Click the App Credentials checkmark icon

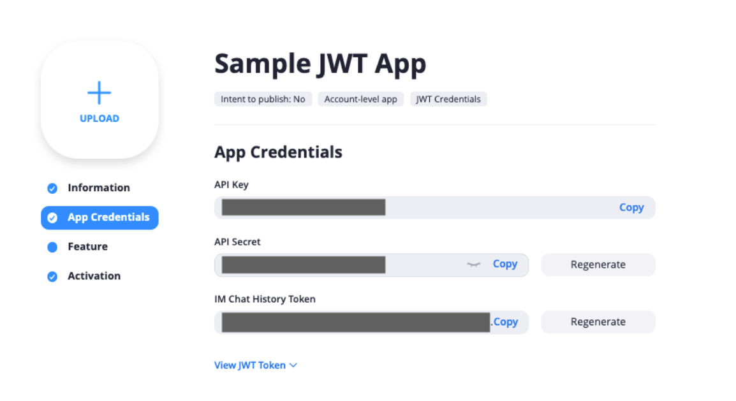point(52,217)
